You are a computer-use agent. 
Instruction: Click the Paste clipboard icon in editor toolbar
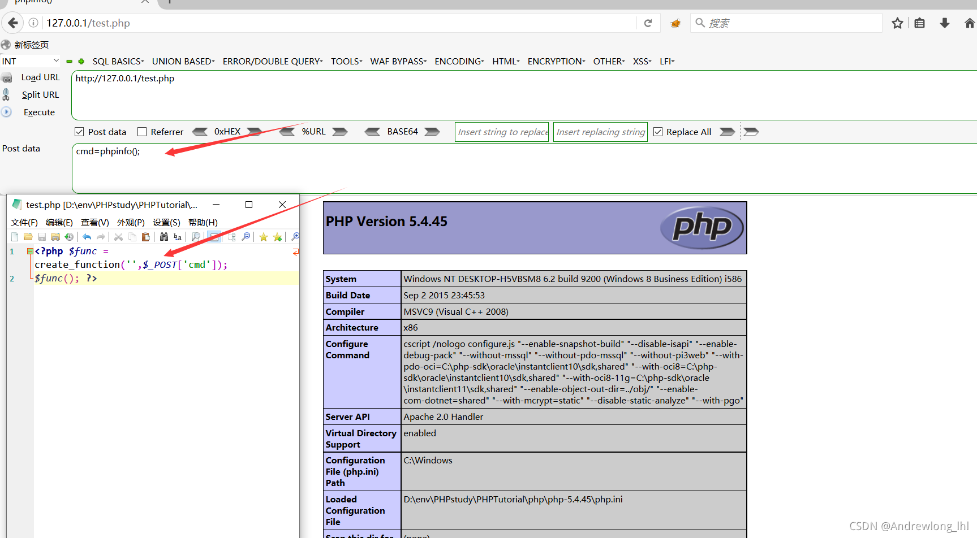146,237
